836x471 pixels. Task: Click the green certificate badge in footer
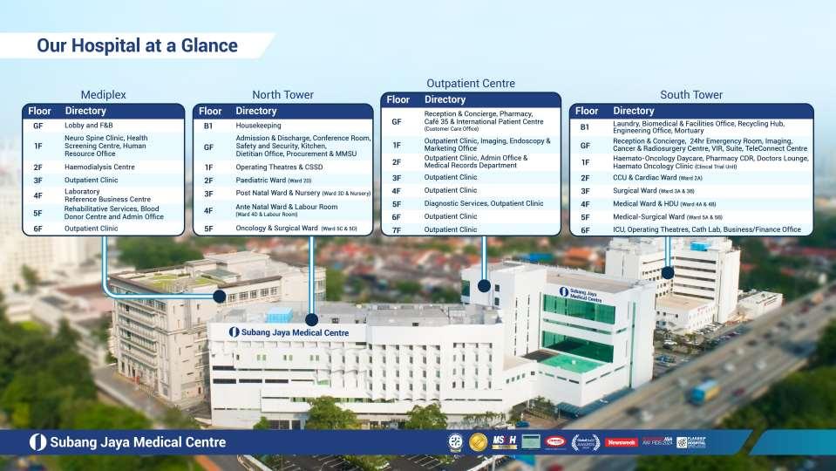pyautogui.click(x=531, y=441)
